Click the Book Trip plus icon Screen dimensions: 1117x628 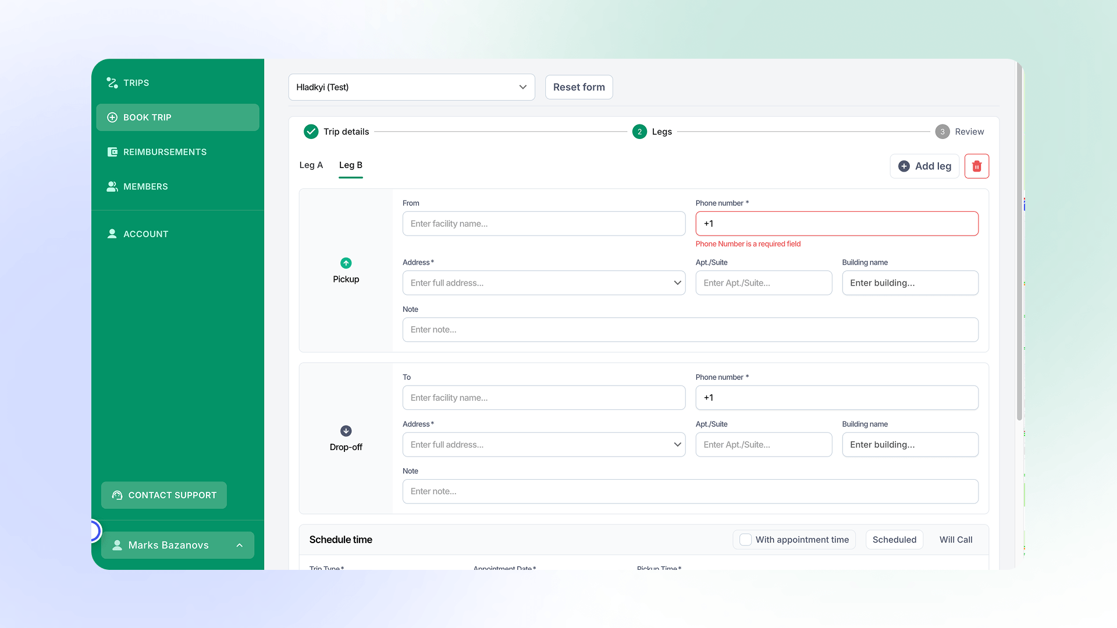tap(112, 117)
